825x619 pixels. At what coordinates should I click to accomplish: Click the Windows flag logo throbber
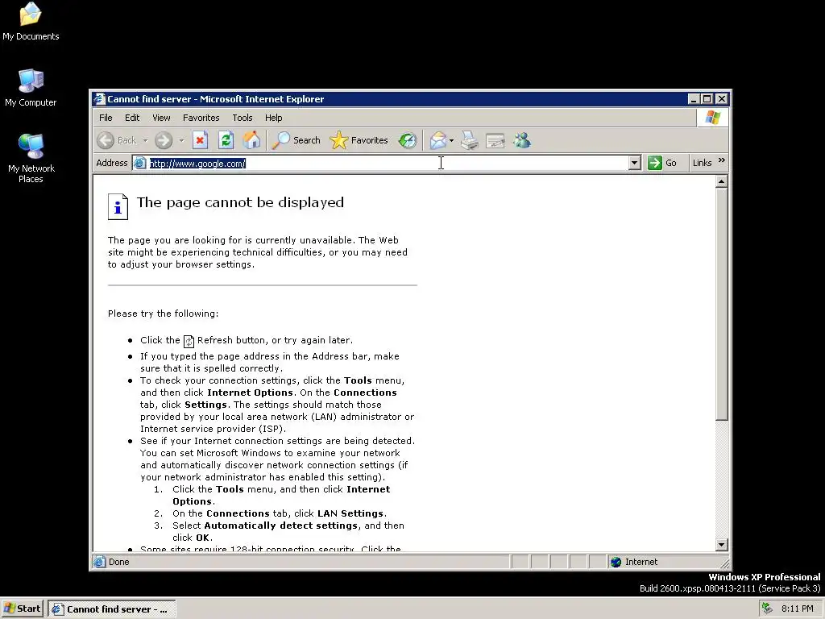coord(712,118)
